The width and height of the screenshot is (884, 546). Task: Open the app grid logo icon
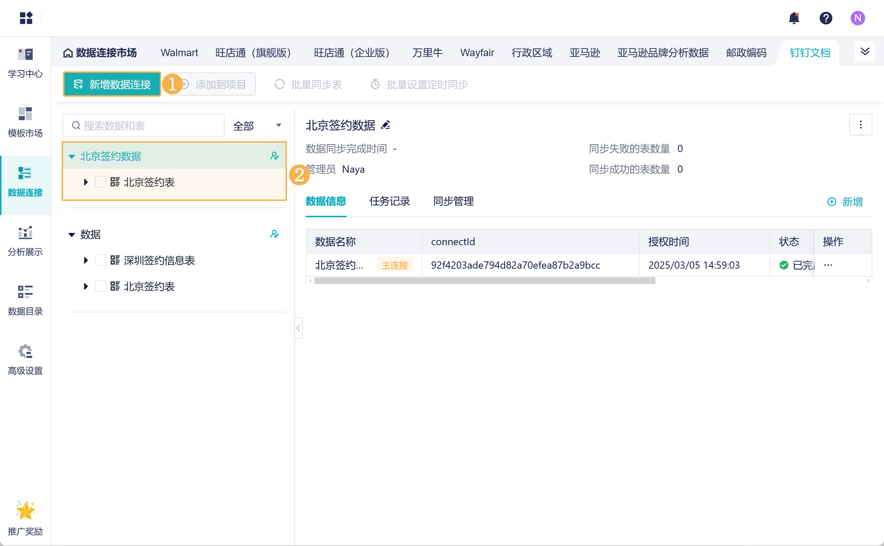pos(26,18)
